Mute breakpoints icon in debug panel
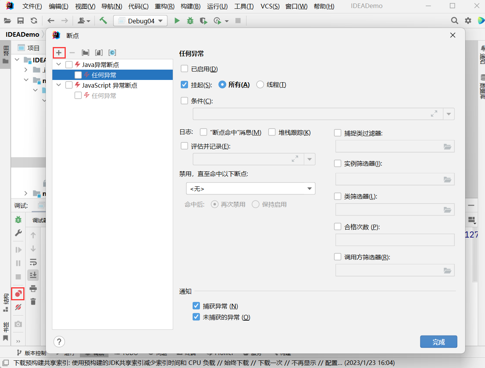The image size is (485, 368). pos(18,307)
